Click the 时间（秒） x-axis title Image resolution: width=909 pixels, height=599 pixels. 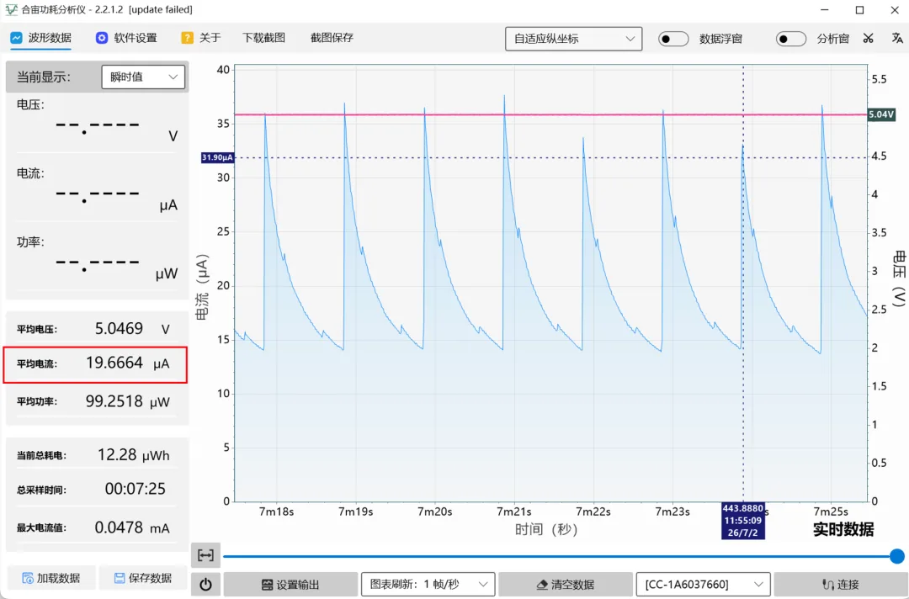pyautogui.click(x=546, y=529)
